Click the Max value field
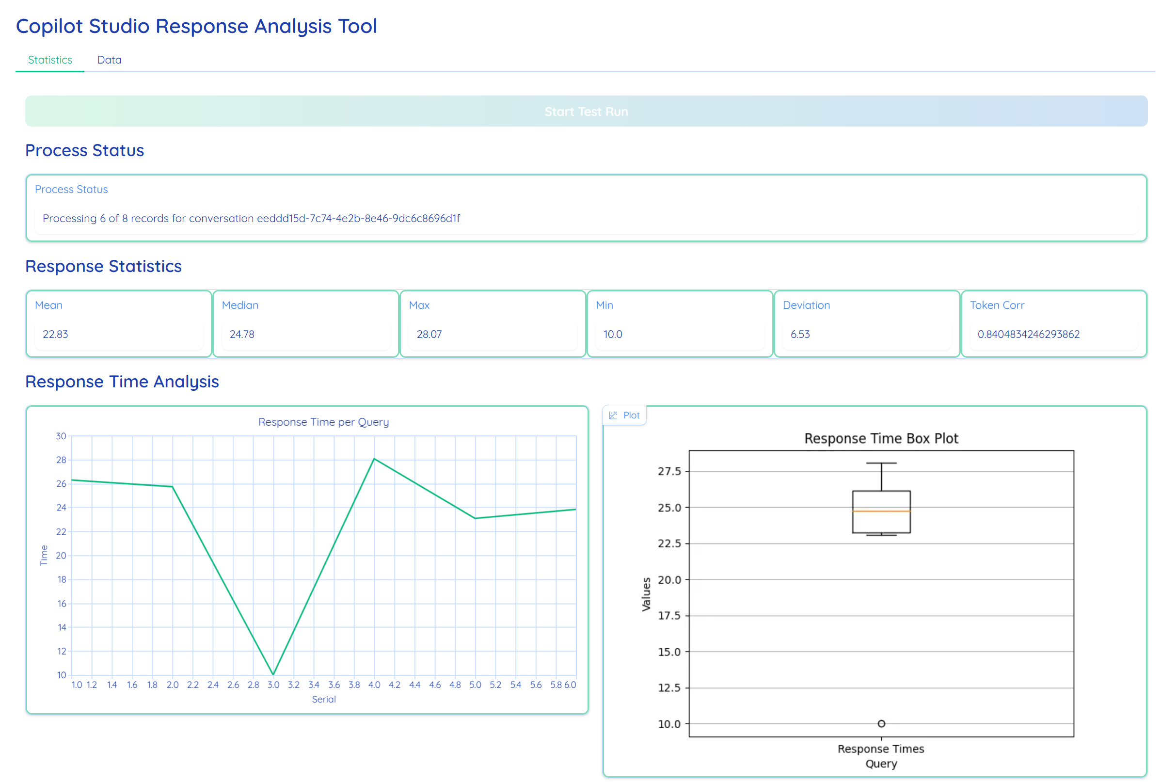The image size is (1161, 782). 492,334
